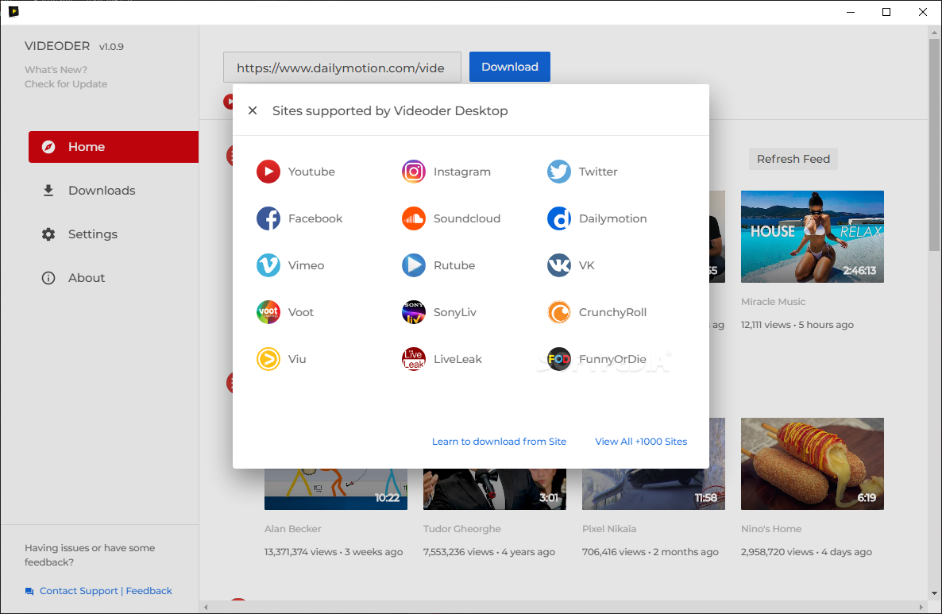Click Check for Update

[x=66, y=84]
